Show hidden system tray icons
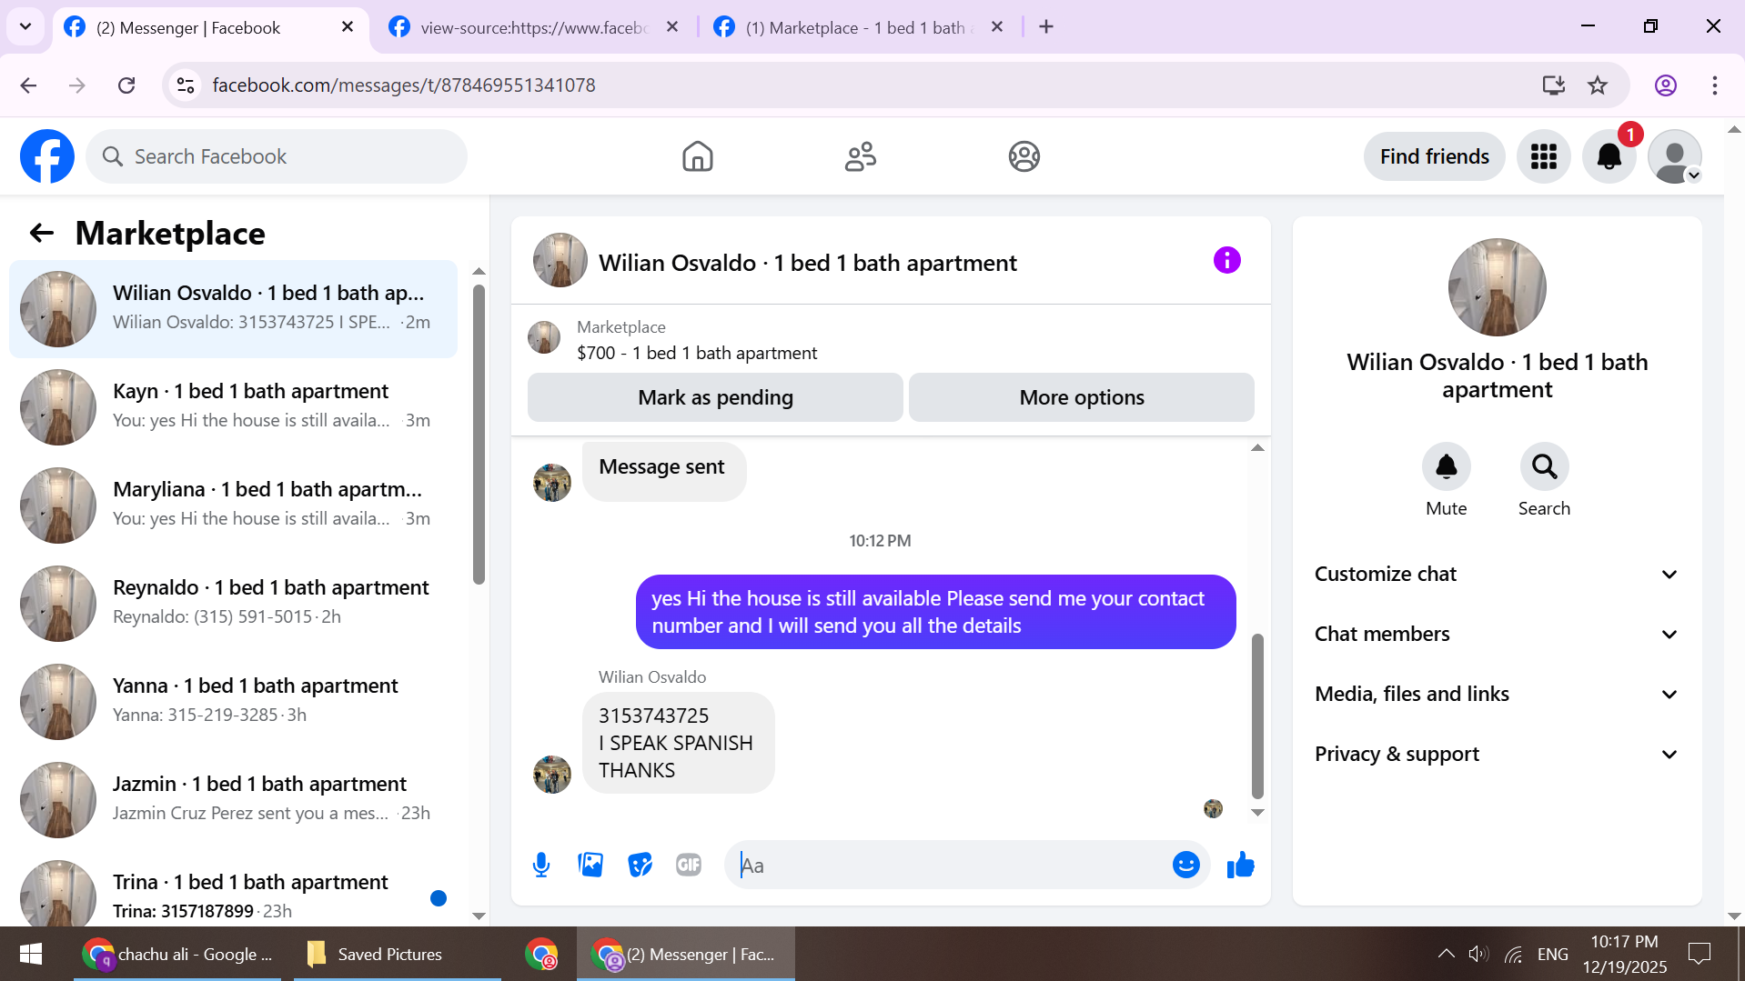The height and width of the screenshot is (981, 1745). [1446, 954]
